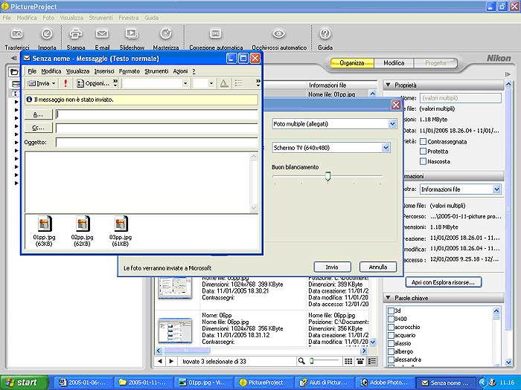This screenshot has height=390, width=521.
Task: Switch to Adobe Photoshop taskbar button
Action: point(386,383)
